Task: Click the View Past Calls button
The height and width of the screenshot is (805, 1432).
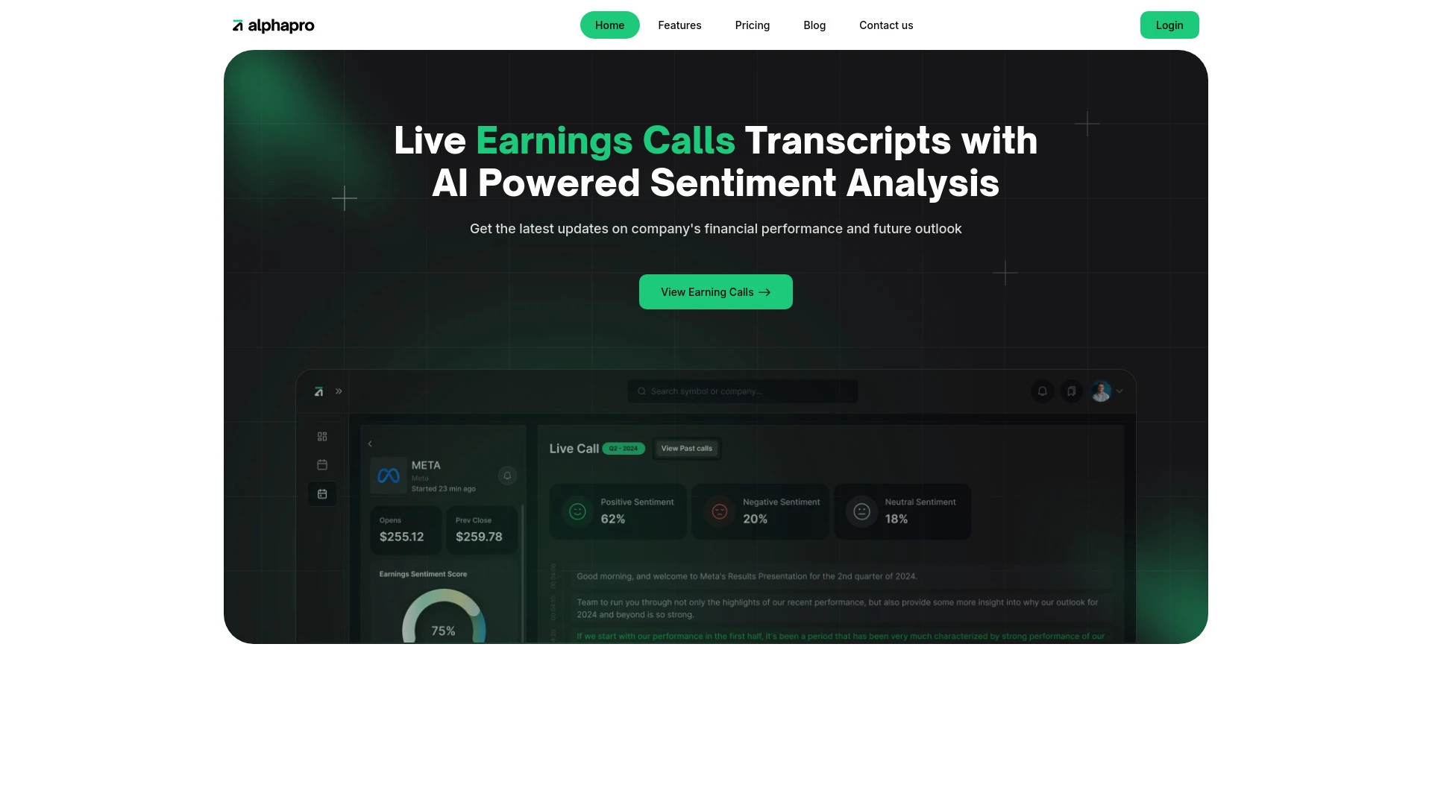Action: coord(686,448)
